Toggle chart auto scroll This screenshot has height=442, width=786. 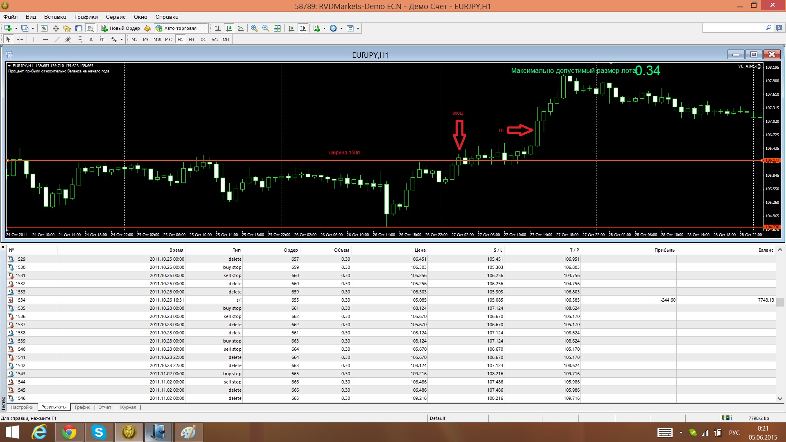point(291,28)
